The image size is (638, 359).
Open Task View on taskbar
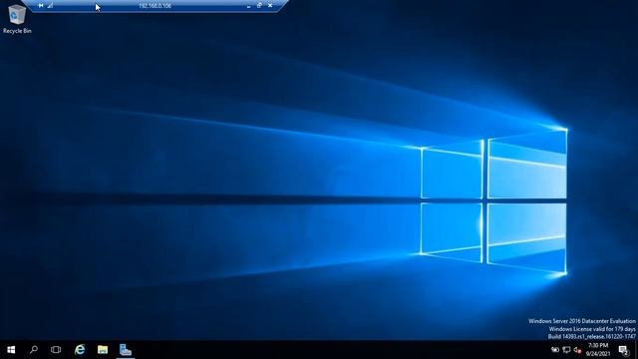56,350
